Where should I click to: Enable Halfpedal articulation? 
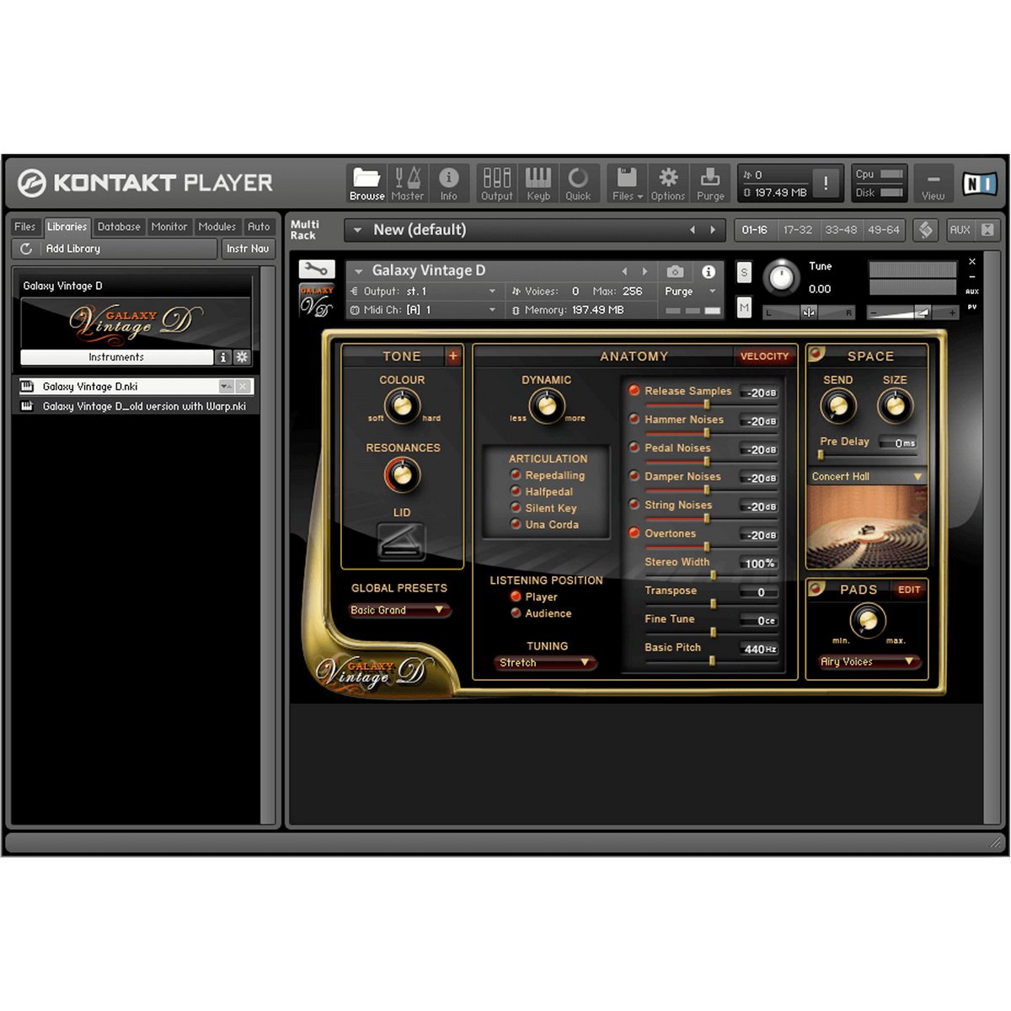(516, 491)
